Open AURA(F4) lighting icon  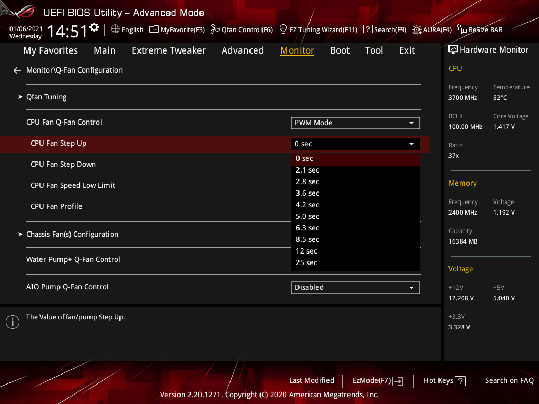coord(417,29)
